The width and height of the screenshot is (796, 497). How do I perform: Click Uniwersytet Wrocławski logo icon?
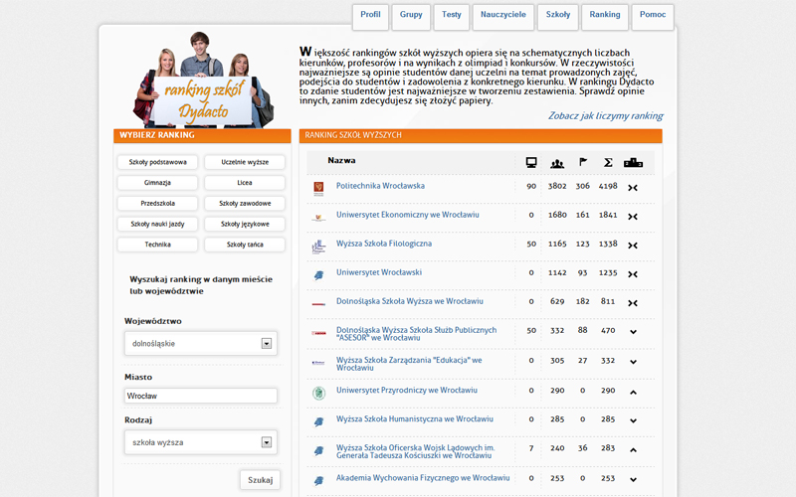pos(318,275)
